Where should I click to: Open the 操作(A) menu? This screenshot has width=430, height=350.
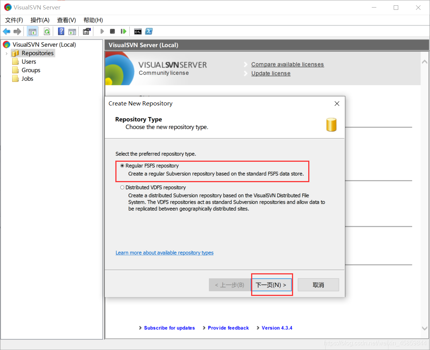(40, 20)
